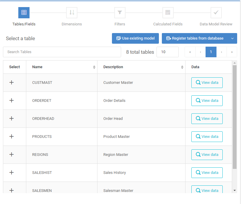Viewport: 241px width, 204px height.
Task: View data for Order Head table
Action: pyautogui.click(x=207, y=118)
